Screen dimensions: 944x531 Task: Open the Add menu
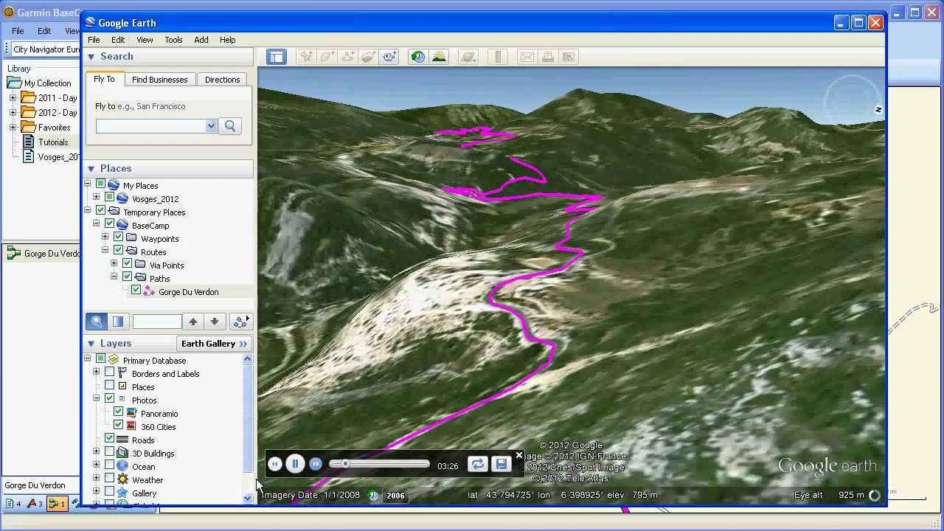pos(201,40)
